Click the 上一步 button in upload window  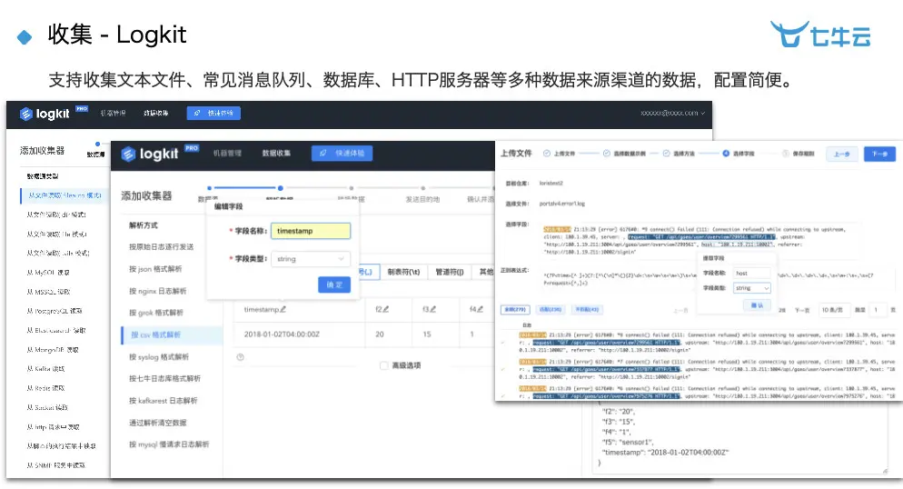coord(842,154)
